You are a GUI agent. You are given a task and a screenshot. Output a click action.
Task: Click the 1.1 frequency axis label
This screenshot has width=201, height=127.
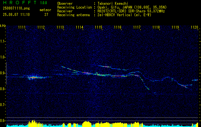pos(2,41)
